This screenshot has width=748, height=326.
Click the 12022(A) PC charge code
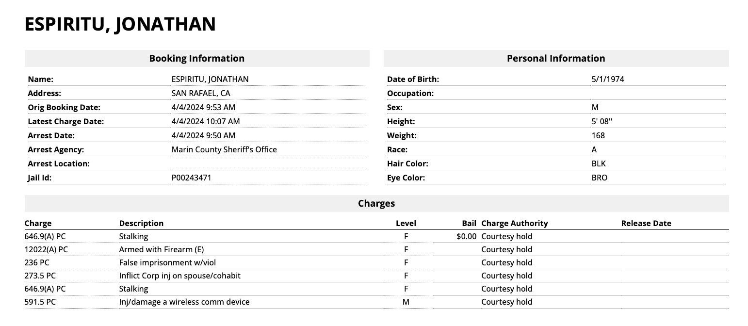(x=46, y=249)
